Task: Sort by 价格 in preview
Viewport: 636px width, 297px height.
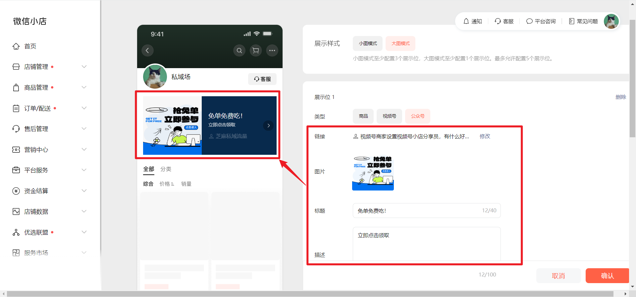Action: tap(165, 184)
